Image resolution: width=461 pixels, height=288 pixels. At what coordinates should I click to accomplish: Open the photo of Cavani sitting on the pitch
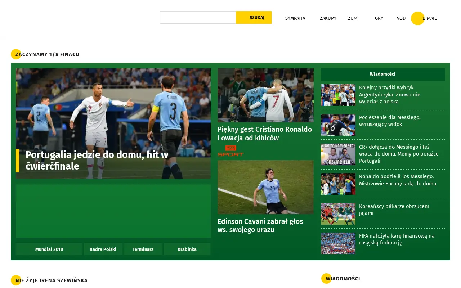tap(265, 187)
